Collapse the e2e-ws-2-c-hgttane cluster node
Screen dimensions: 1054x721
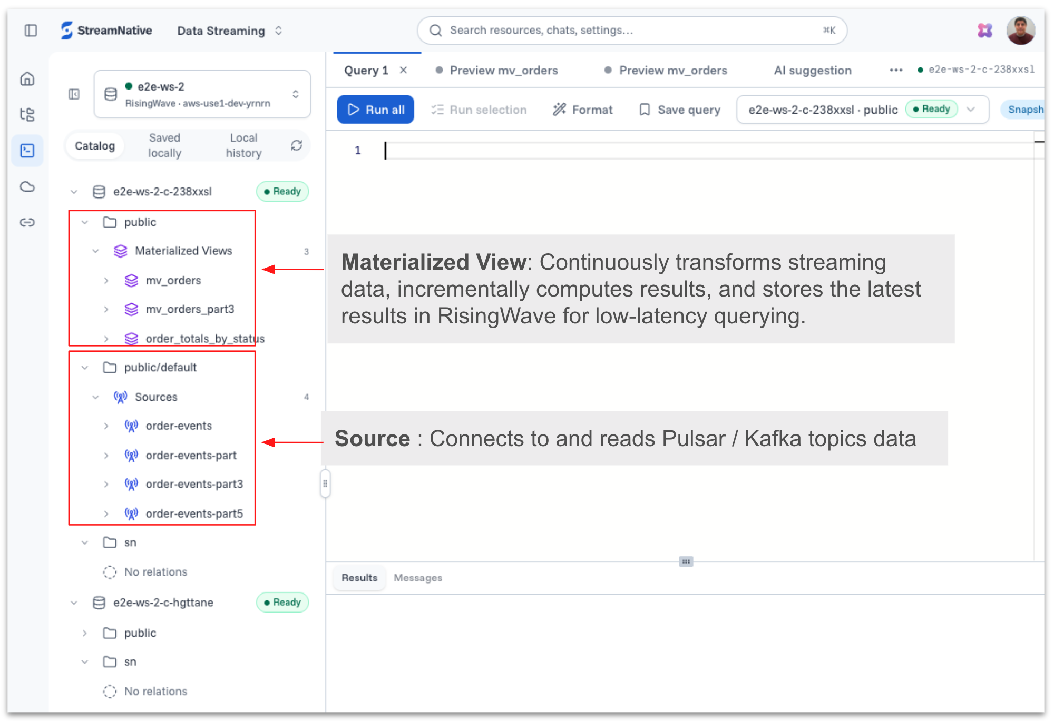[x=74, y=603]
